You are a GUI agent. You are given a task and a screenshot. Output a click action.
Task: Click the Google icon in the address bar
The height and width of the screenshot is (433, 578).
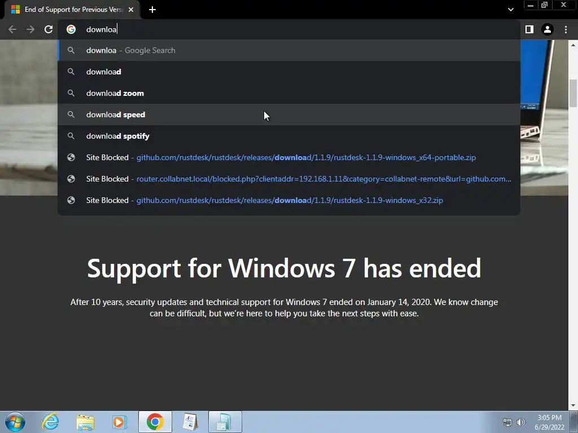click(71, 29)
